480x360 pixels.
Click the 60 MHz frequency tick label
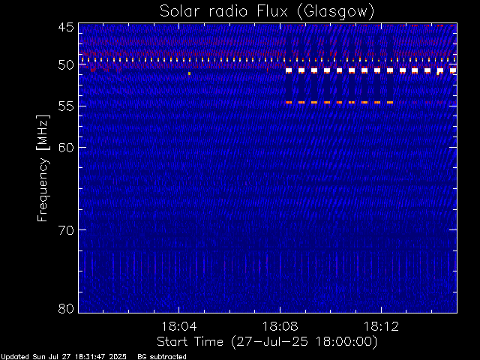(x=66, y=148)
